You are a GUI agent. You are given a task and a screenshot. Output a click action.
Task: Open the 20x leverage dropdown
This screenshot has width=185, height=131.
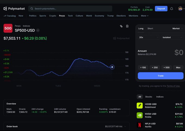[x=149, y=37]
